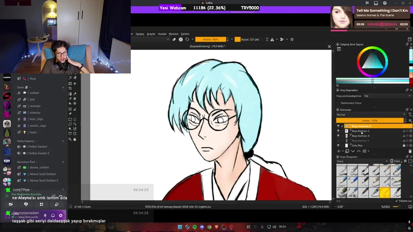Hide Boya Katmanı 3 layer

pyautogui.click(x=338, y=131)
